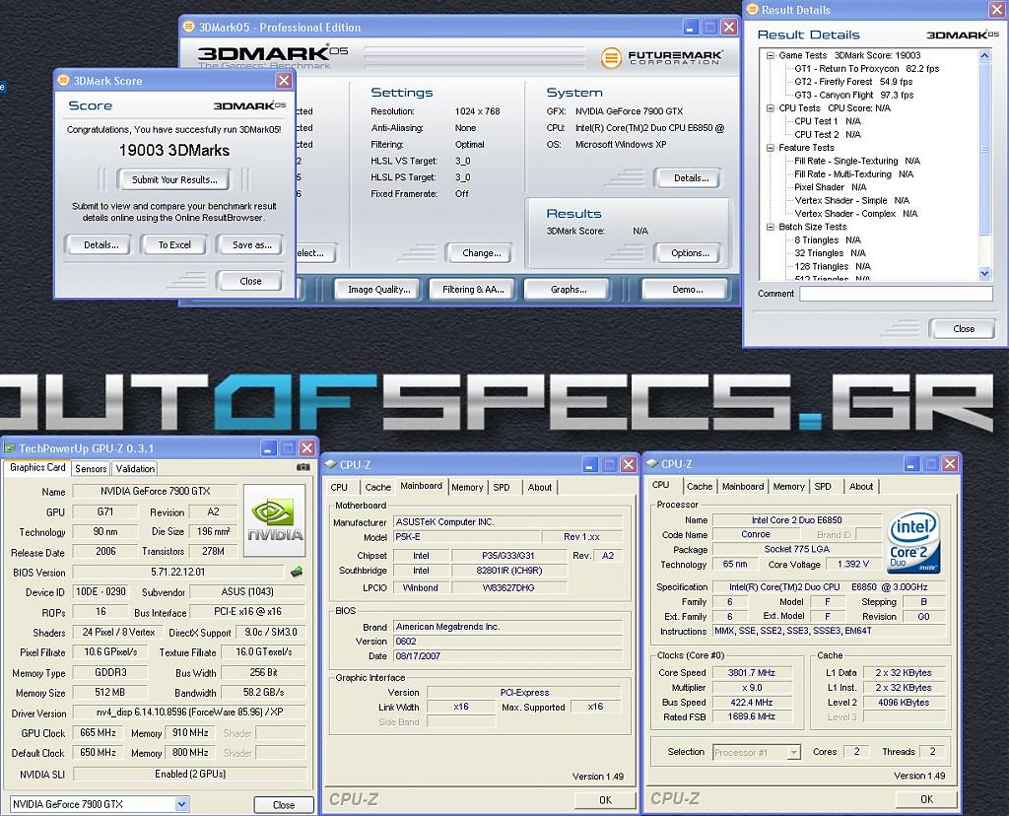Click the BIOS Version field 5.71.22.12.01
Image resolution: width=1009 pixels, height=816 pixels.
pyautogui.click(x=178, y=572)
